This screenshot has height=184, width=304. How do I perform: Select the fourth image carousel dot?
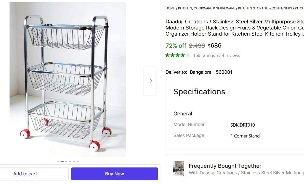(70, 161)
